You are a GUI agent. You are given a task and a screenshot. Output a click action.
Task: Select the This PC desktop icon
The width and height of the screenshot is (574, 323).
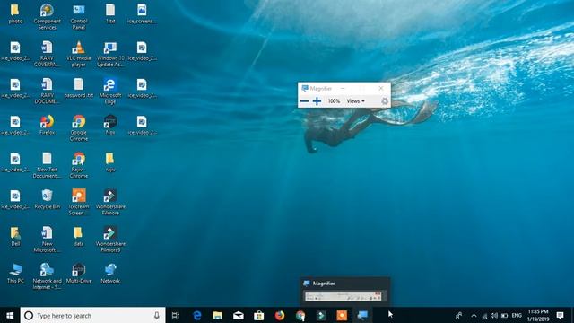pyautogui.click(x=15, y=273)
